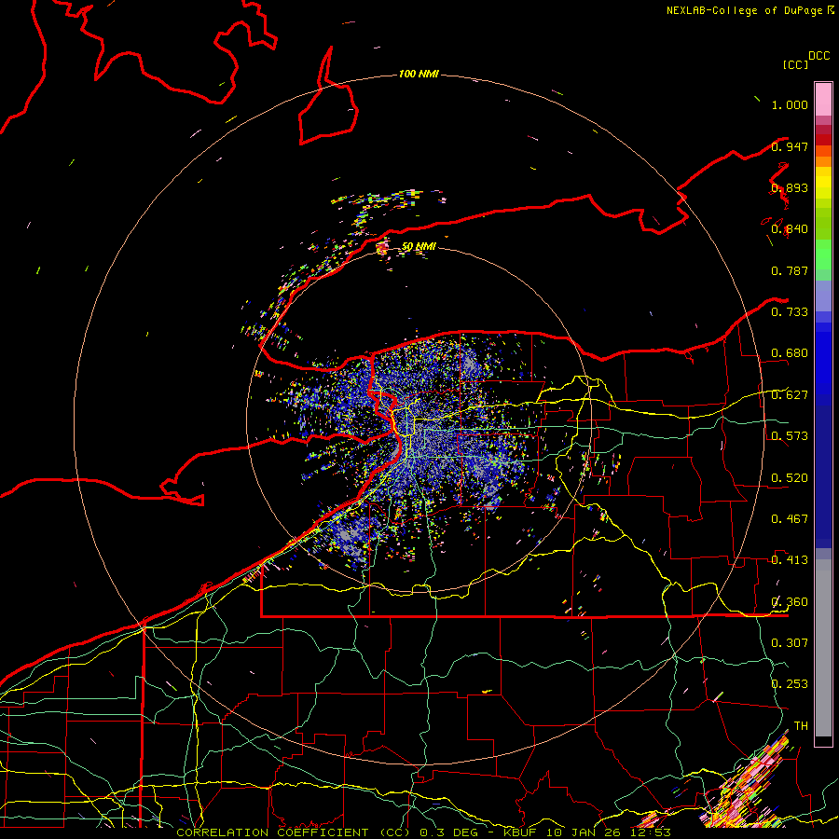Click the [CC] units label
This screenshot has width=839, height=839.
click(x=795, y=64)
